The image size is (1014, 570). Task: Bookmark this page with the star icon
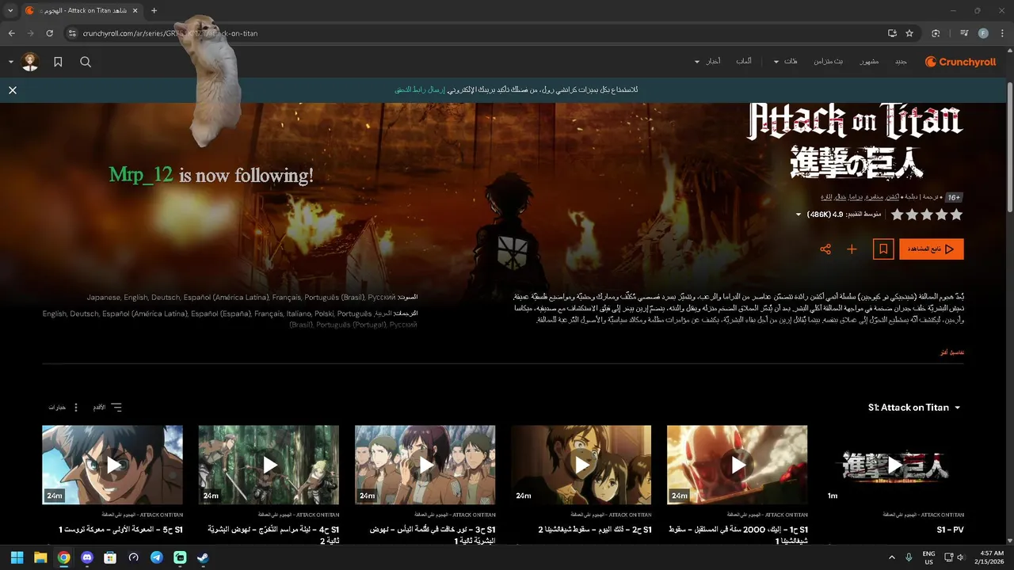pos(909,33)
